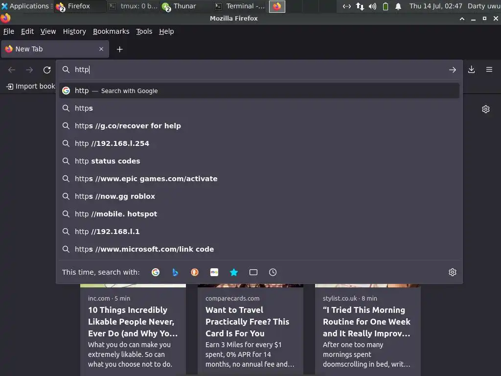Viewport: 501px width, 376px height.
Task: Click into the address bar text field
Action: click(259, 70)
